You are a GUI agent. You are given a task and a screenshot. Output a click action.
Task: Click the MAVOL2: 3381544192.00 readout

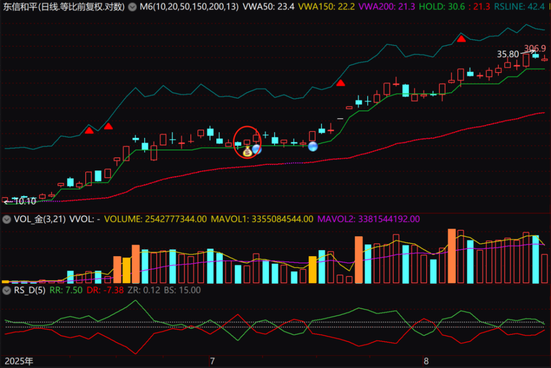[x=369, y=219]
